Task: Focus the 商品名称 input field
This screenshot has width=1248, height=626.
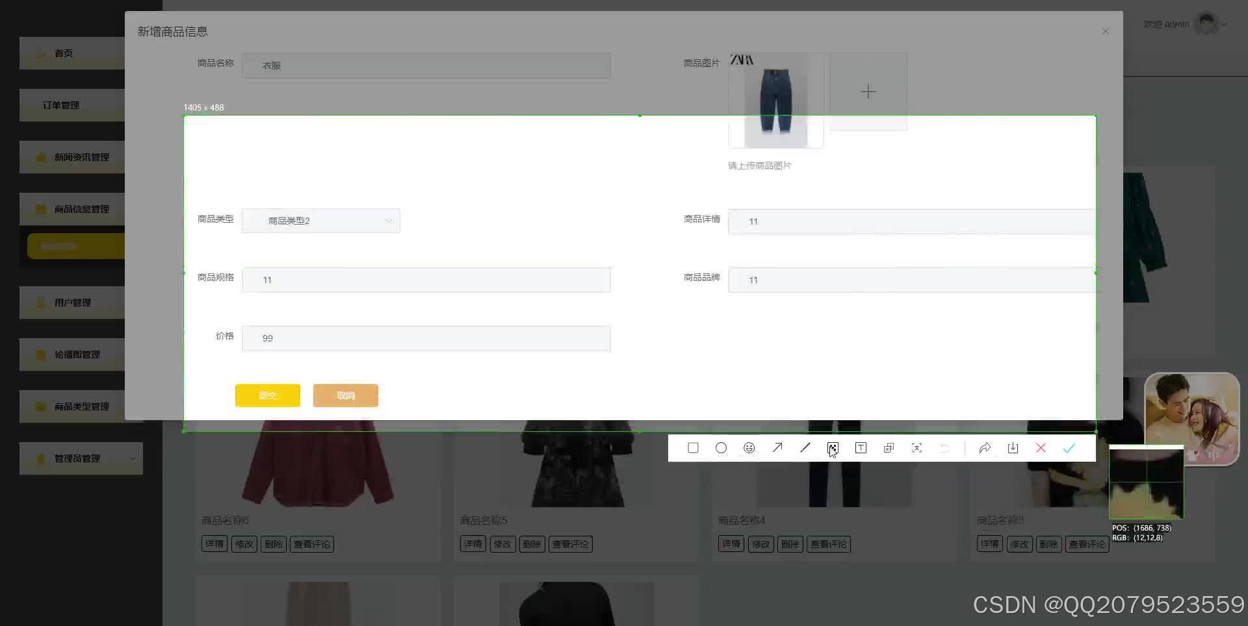Action: 426,66
